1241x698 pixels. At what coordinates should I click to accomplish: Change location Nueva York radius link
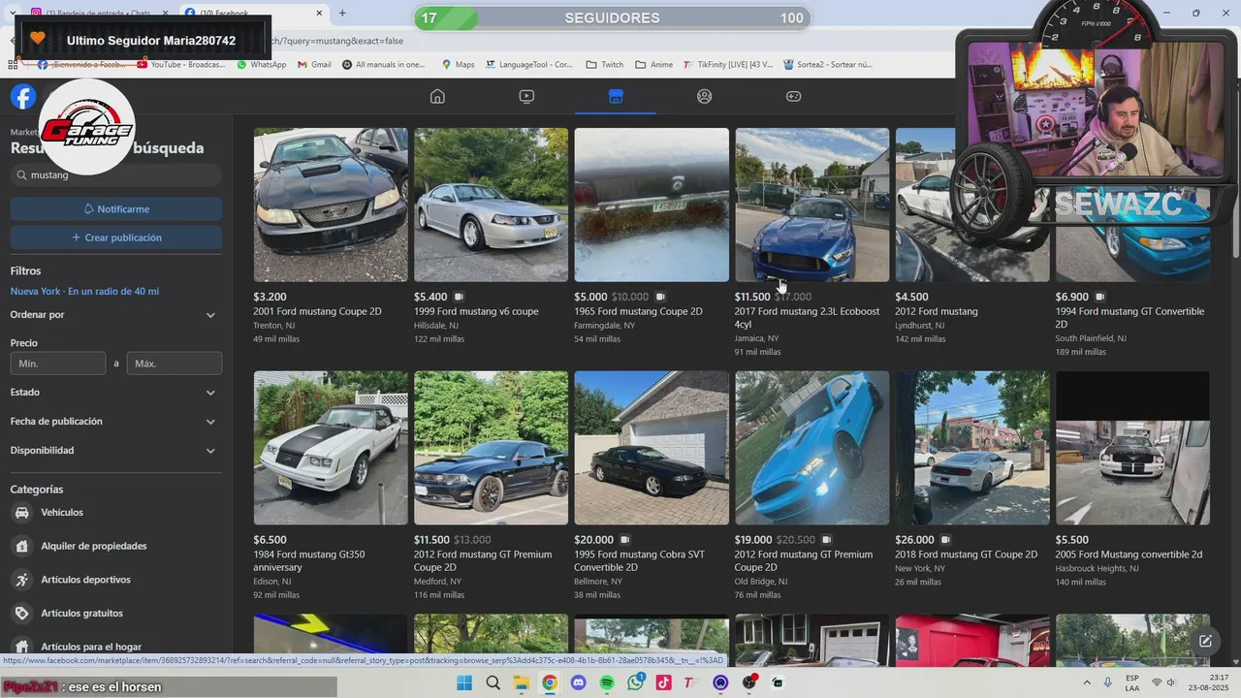point(84,291)
